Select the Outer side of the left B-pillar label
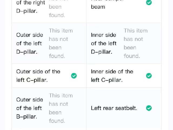This screenshot has width=173, height=130. [x=29, y=108]
